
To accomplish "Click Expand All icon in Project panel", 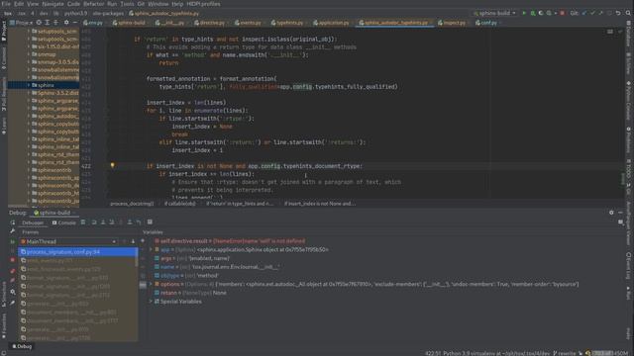I will [x=48, y=23].
